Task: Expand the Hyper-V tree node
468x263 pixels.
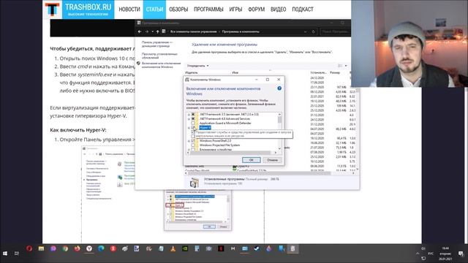Action: click(x=189, y=128)
